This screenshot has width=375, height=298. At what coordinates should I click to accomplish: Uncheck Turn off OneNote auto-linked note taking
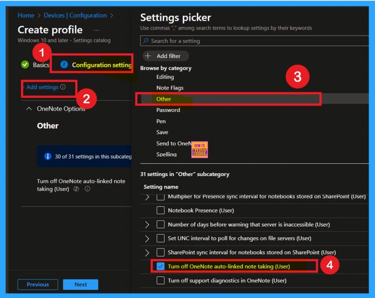coord(161,266)
